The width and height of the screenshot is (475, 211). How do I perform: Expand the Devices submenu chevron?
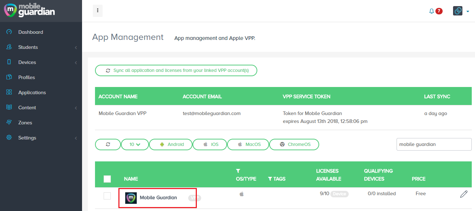tap(76, 63)
